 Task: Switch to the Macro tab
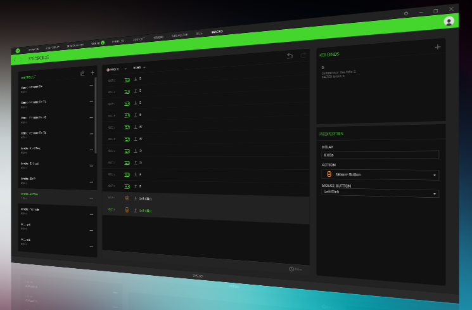(x=217, y=31)
